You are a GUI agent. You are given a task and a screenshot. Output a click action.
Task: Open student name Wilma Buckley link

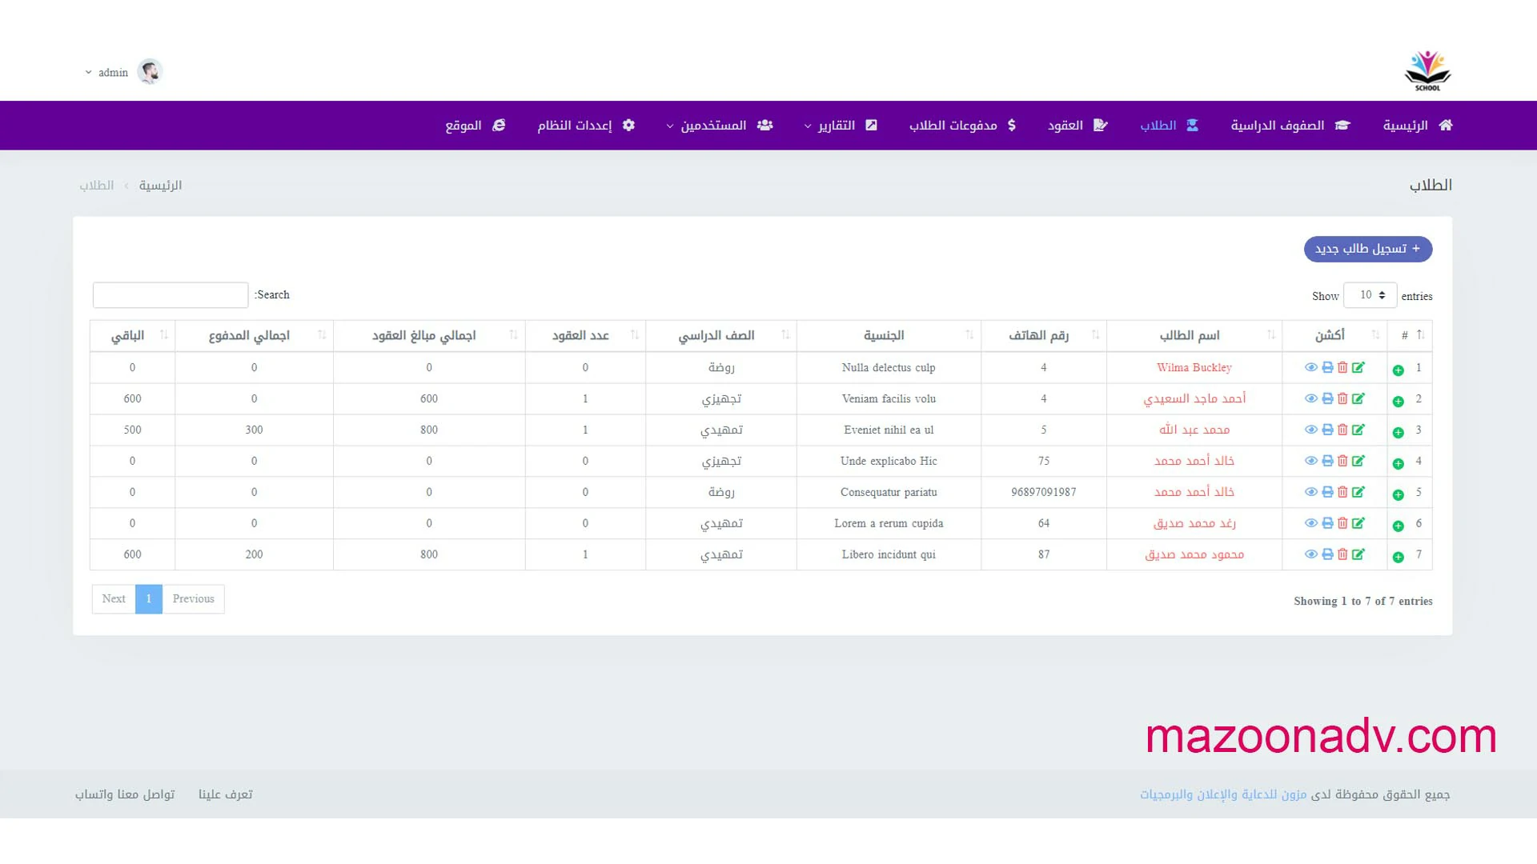pos(1194,368)
